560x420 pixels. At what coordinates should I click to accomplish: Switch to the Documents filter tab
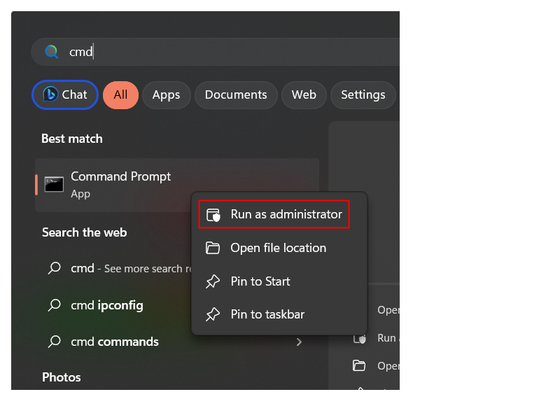236,95
